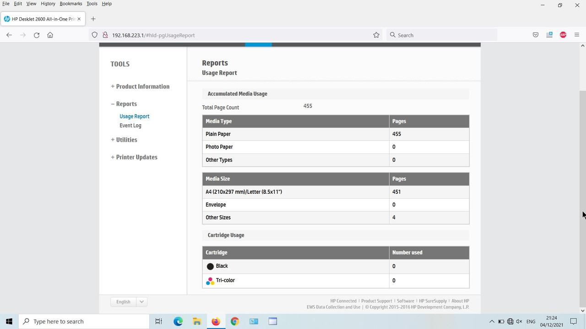586x329 pixels.
Task: Select the Plain Paper row
Action: 336,134
